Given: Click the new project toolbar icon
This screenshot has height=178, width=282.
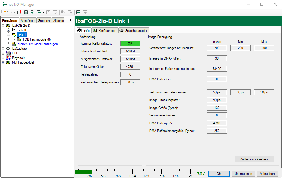Looking at the screenshot, I should (6, 12).
